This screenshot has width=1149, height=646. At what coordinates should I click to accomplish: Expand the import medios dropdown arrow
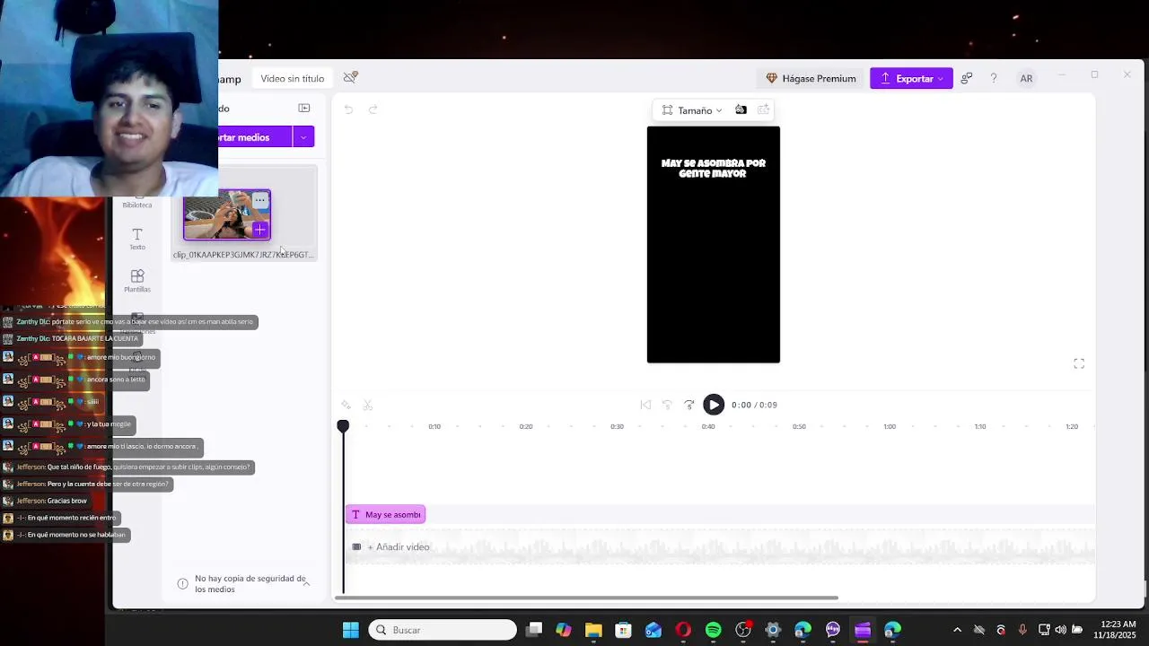point(303,137)
